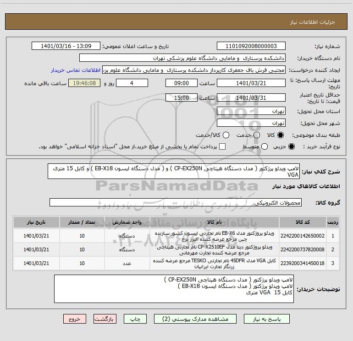Screen dimensions: 353x341
Task: Click the price validity date 1401/03/31 field
Action: (x=251, y=97)
